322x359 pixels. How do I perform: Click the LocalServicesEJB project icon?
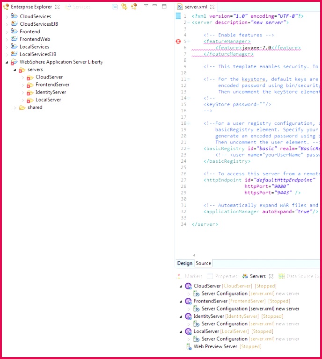[14, 54]
